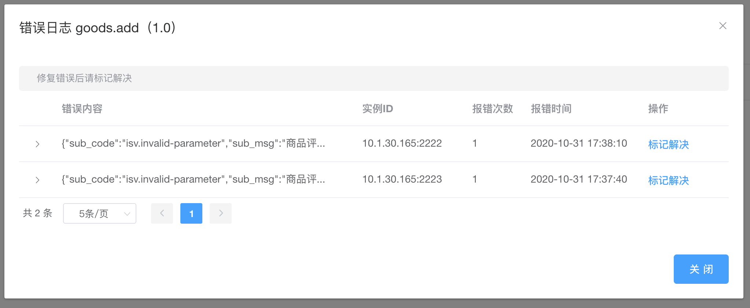Image resolution: width=750 pixels, height=308 pixels.
Task: Open the 5条/页 page size dropdown
Action: (100, 213)
